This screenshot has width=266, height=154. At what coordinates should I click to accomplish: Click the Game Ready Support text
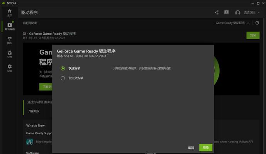(39, 133)
